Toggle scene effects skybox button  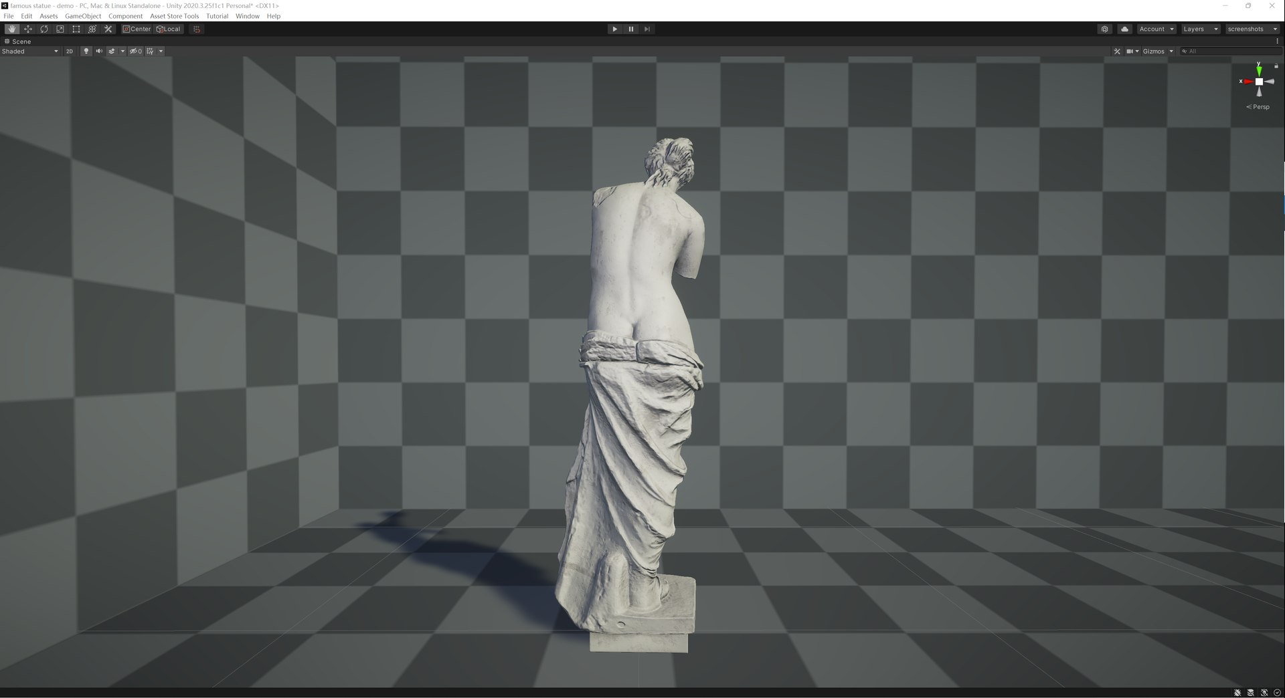[x=112, y=51]
